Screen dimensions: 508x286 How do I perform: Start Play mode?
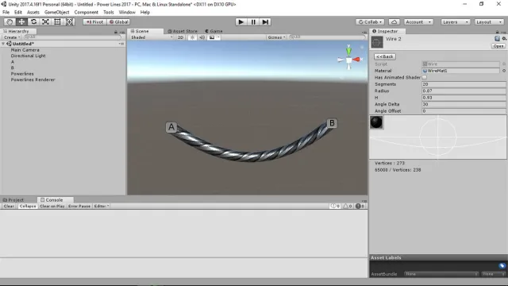tap(241, 21)
